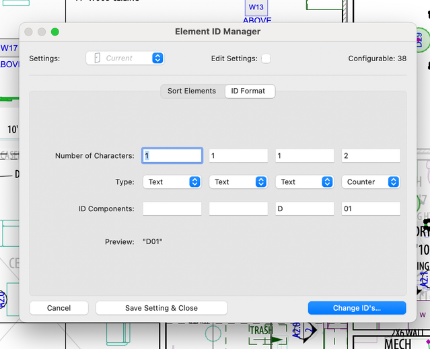Click the second empty ID Components field
This screenshot has height=349, width=430.
238,208
